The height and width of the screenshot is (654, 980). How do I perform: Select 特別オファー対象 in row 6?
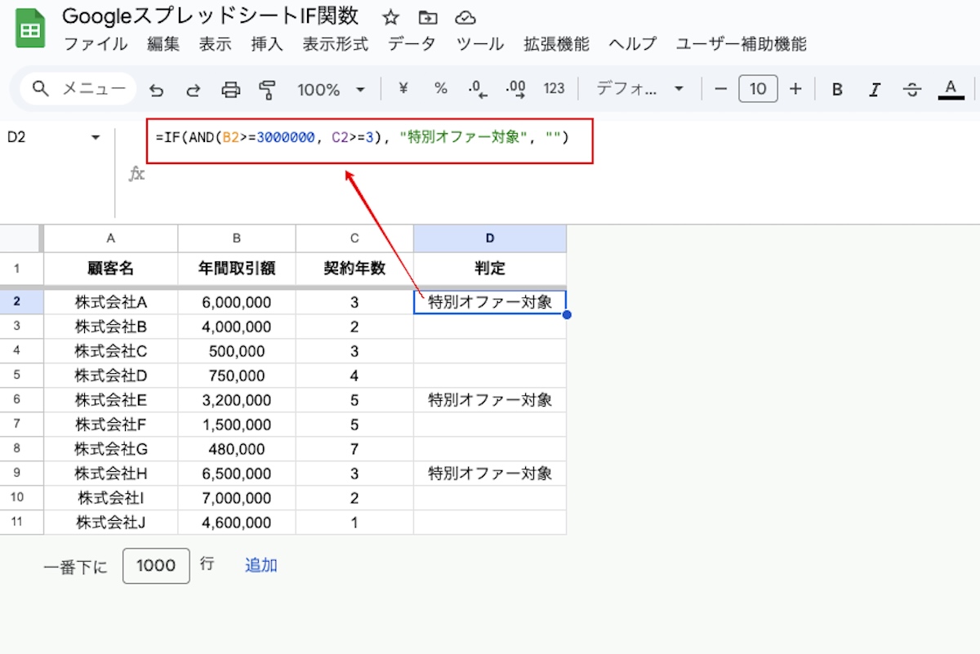[x=490, y=400]
